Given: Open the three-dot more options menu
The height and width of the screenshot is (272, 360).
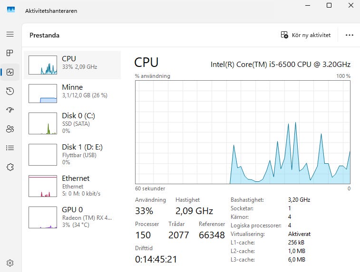Looking at the screenshot, I should (349, 35).
